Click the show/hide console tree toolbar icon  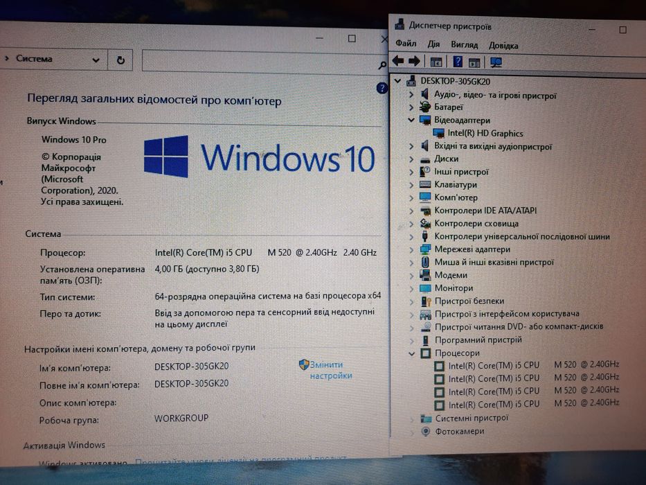(436, 62)
